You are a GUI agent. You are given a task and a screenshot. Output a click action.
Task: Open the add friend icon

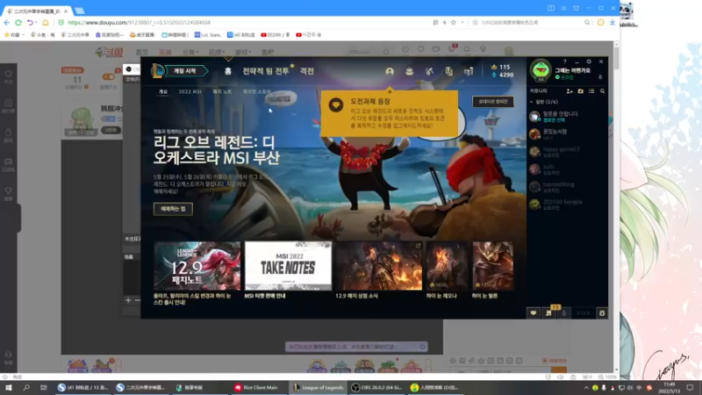coord(569,91)
